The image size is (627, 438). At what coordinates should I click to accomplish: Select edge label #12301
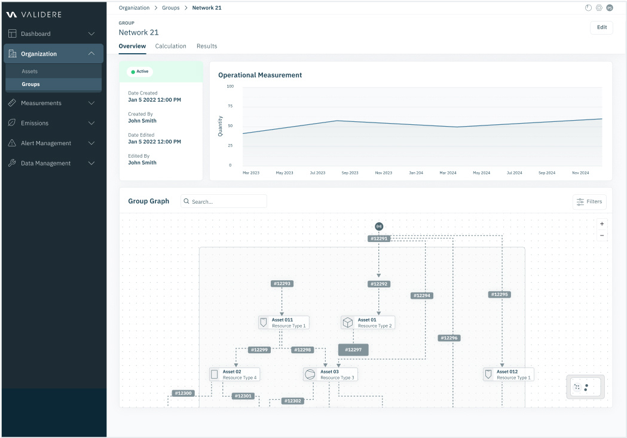click(243, 396)
